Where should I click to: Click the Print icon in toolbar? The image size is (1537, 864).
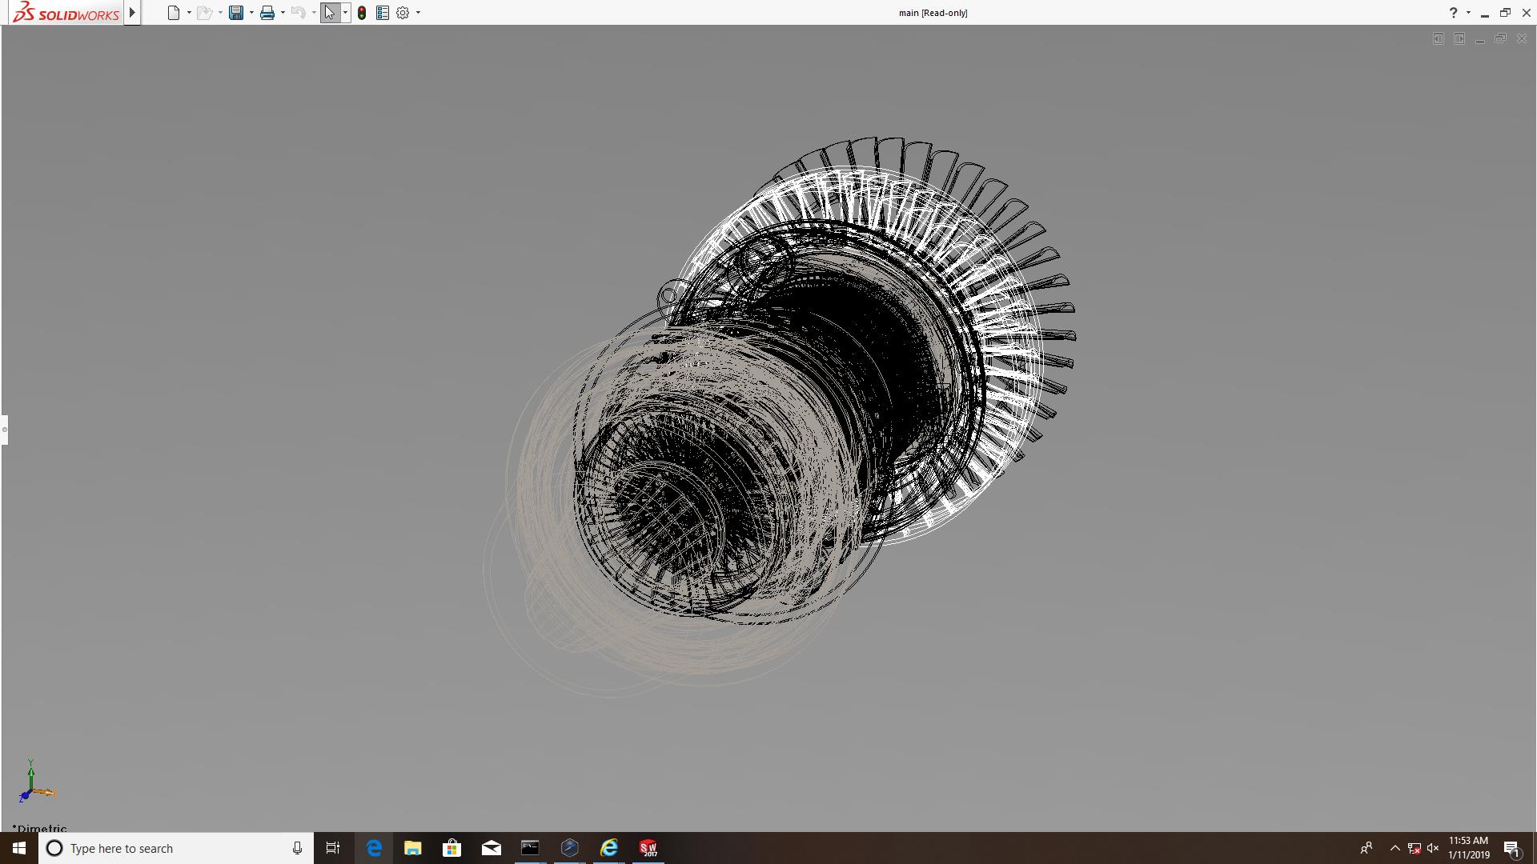(267, 13)
